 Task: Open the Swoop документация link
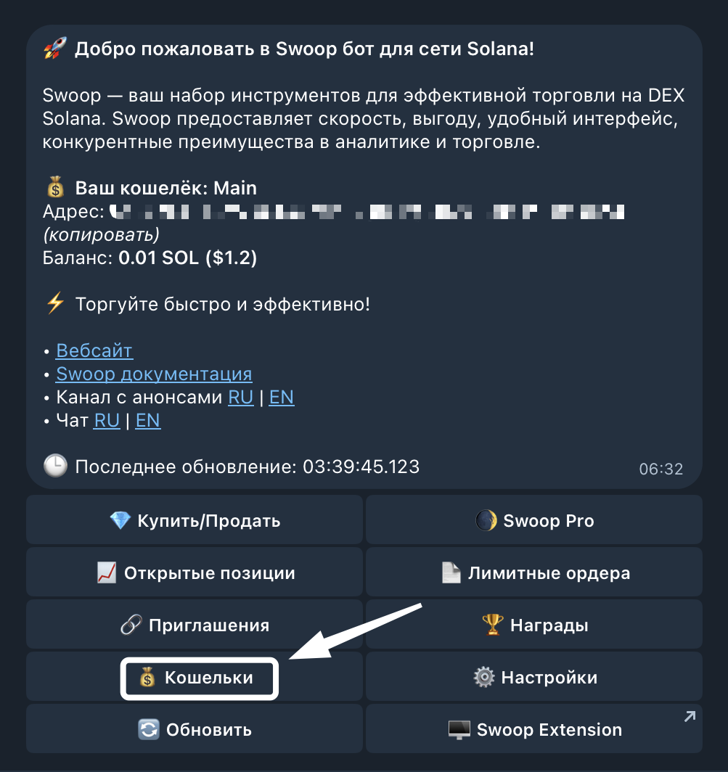click(x=154, y=374)
